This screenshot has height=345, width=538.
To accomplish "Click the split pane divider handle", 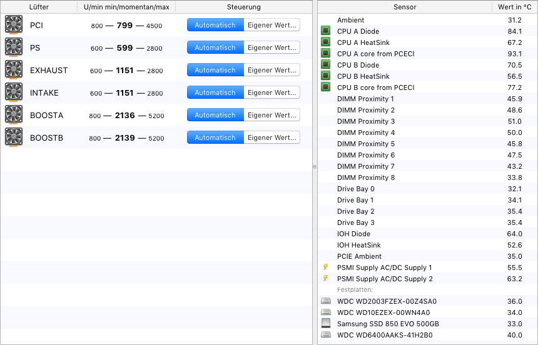I will (x=315, y=167).
